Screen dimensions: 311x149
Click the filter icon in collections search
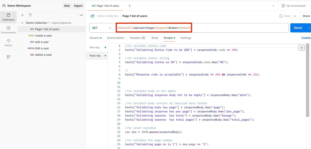30,15
